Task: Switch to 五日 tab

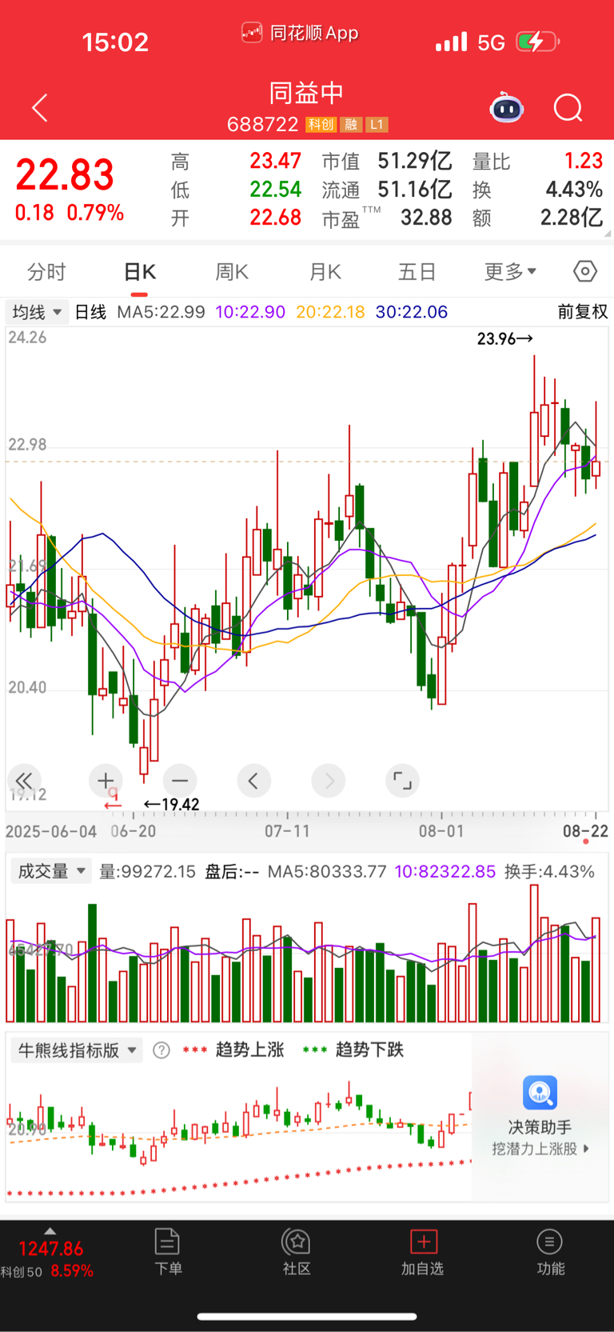Action: (x=417, y=272)
